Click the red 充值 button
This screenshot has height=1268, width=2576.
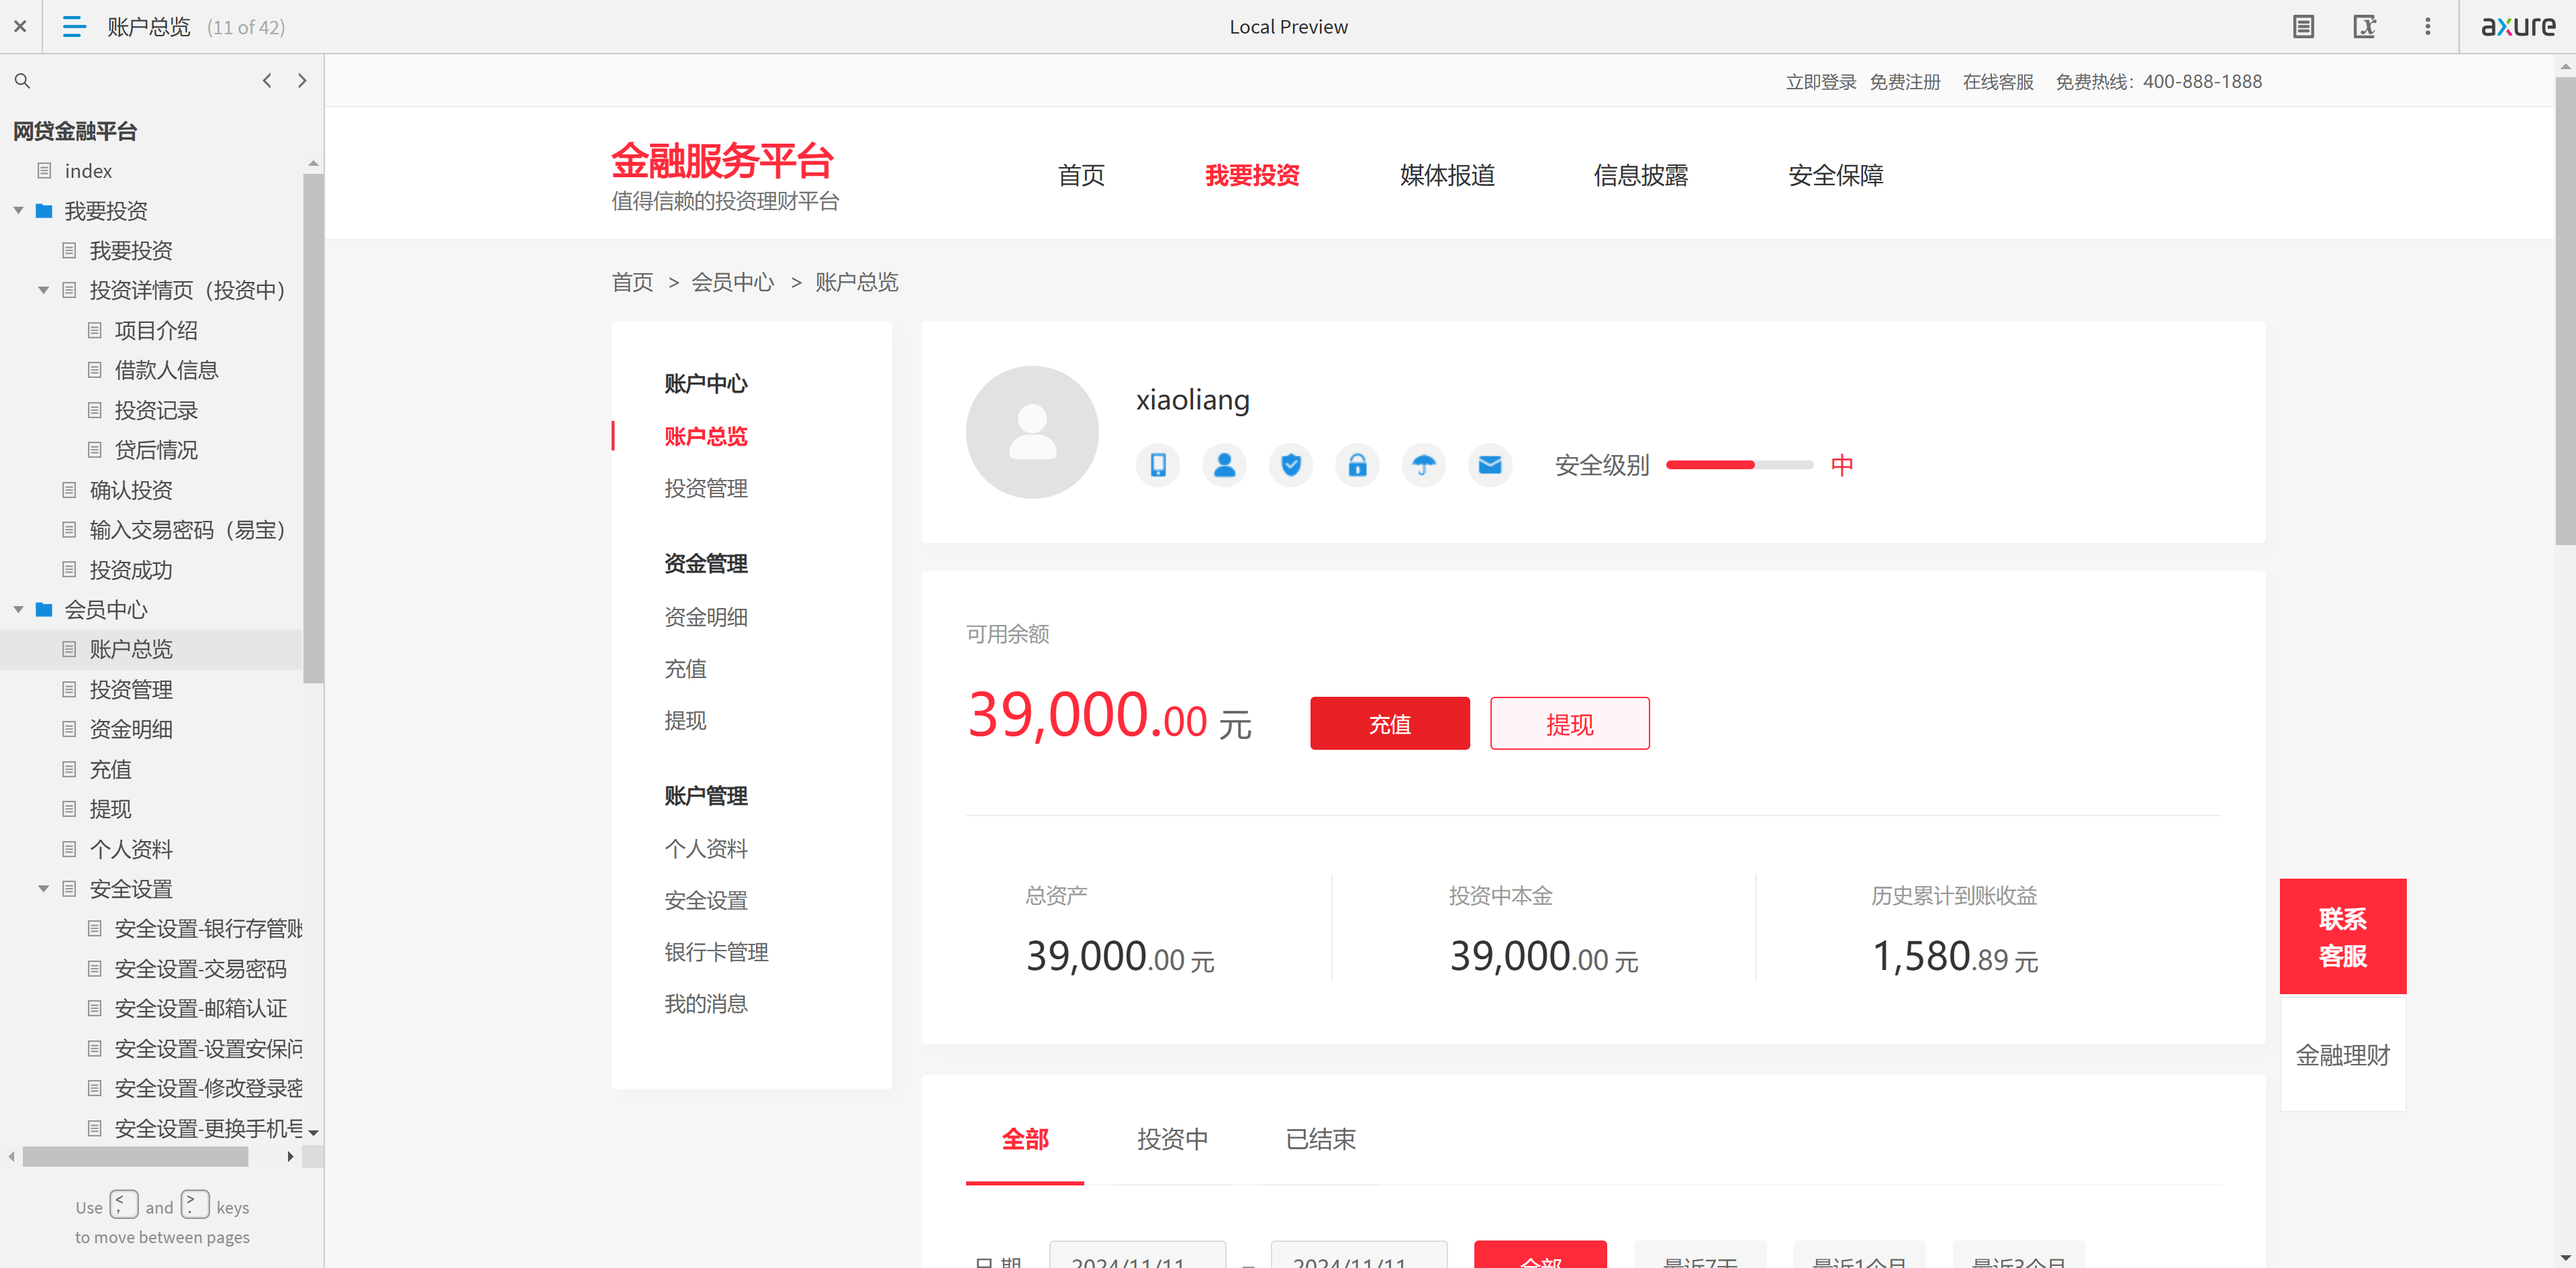1390,724
